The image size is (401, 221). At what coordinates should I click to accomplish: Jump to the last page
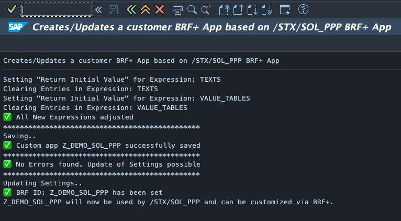pos(266,9)
